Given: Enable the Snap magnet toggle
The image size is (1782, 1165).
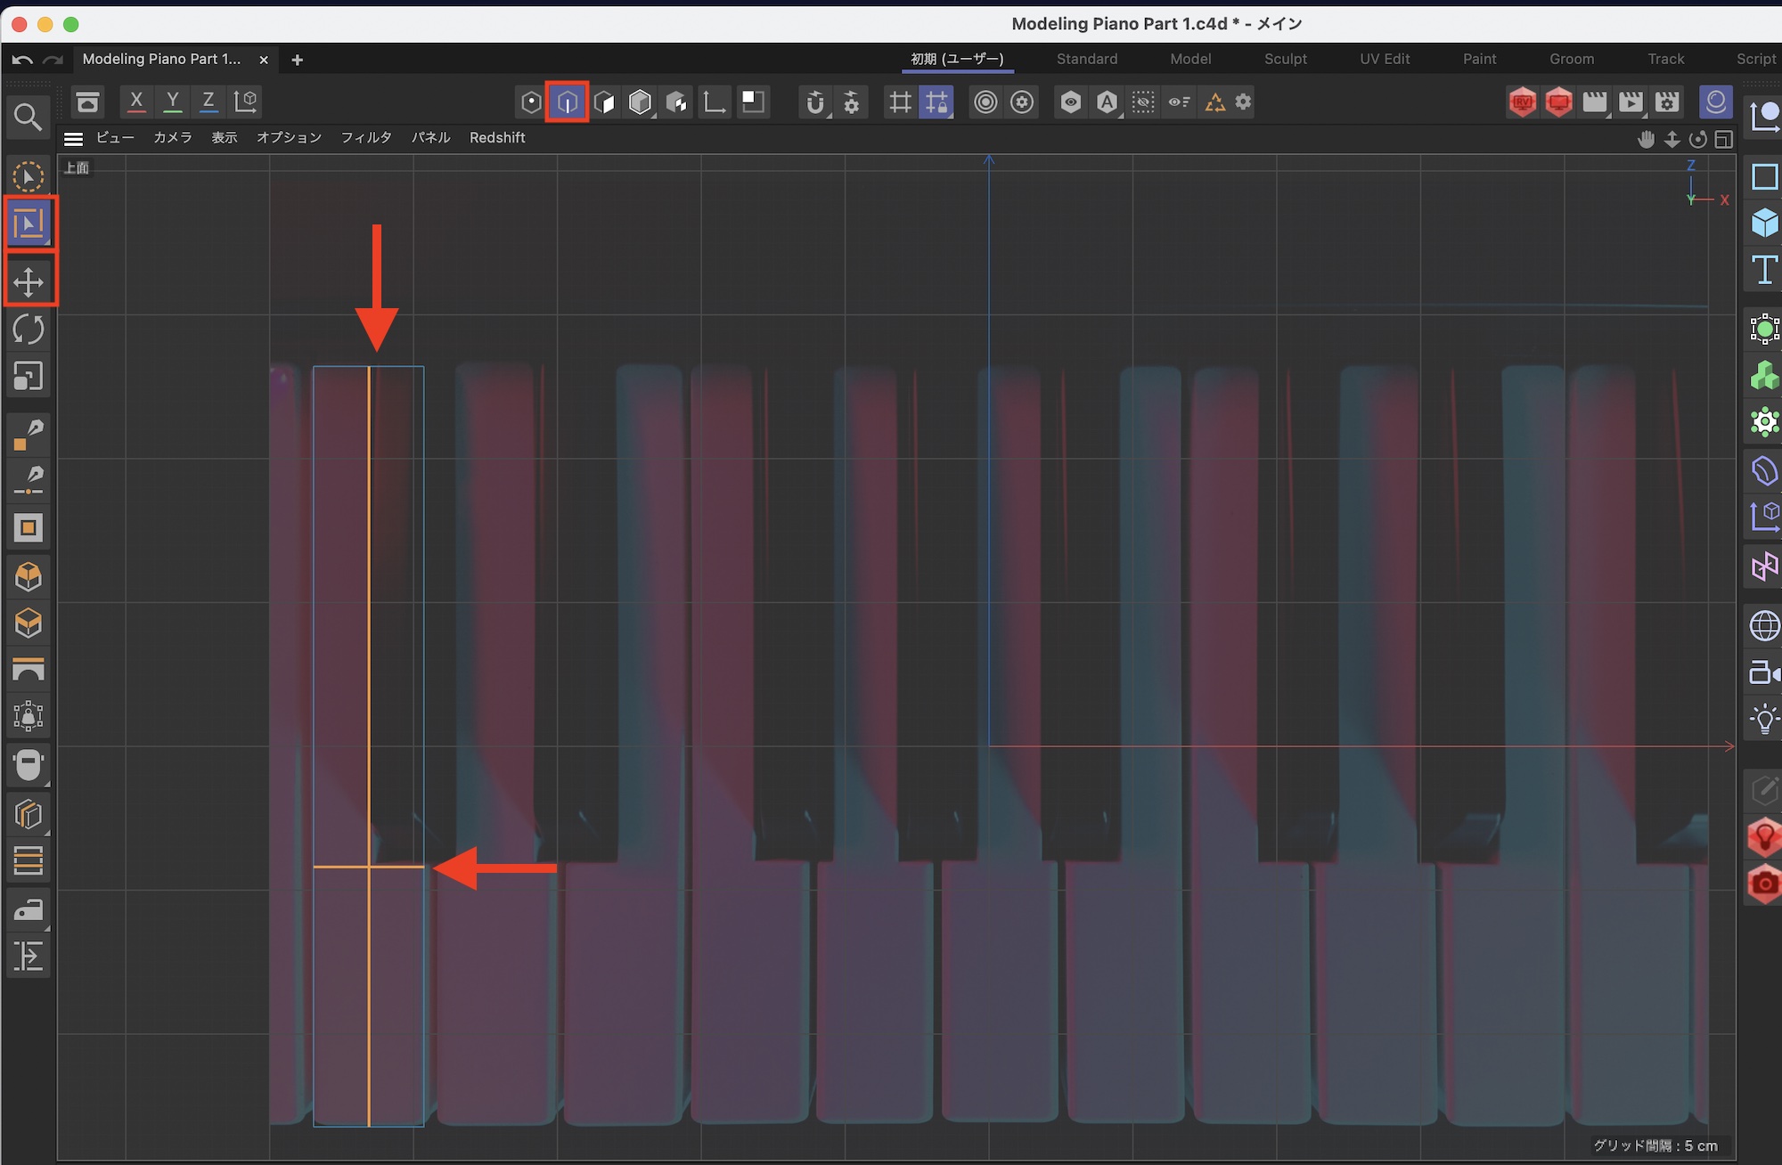Looking at the screenshot, I should pos(814,102).
